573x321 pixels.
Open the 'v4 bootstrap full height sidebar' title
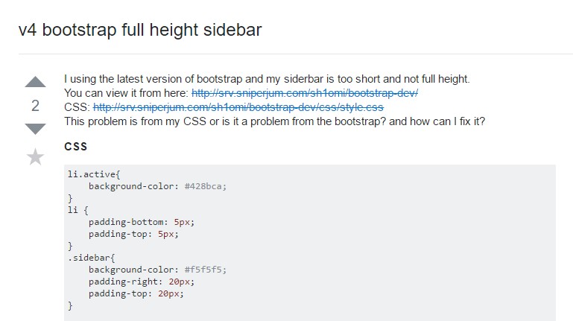click(140, 31)
